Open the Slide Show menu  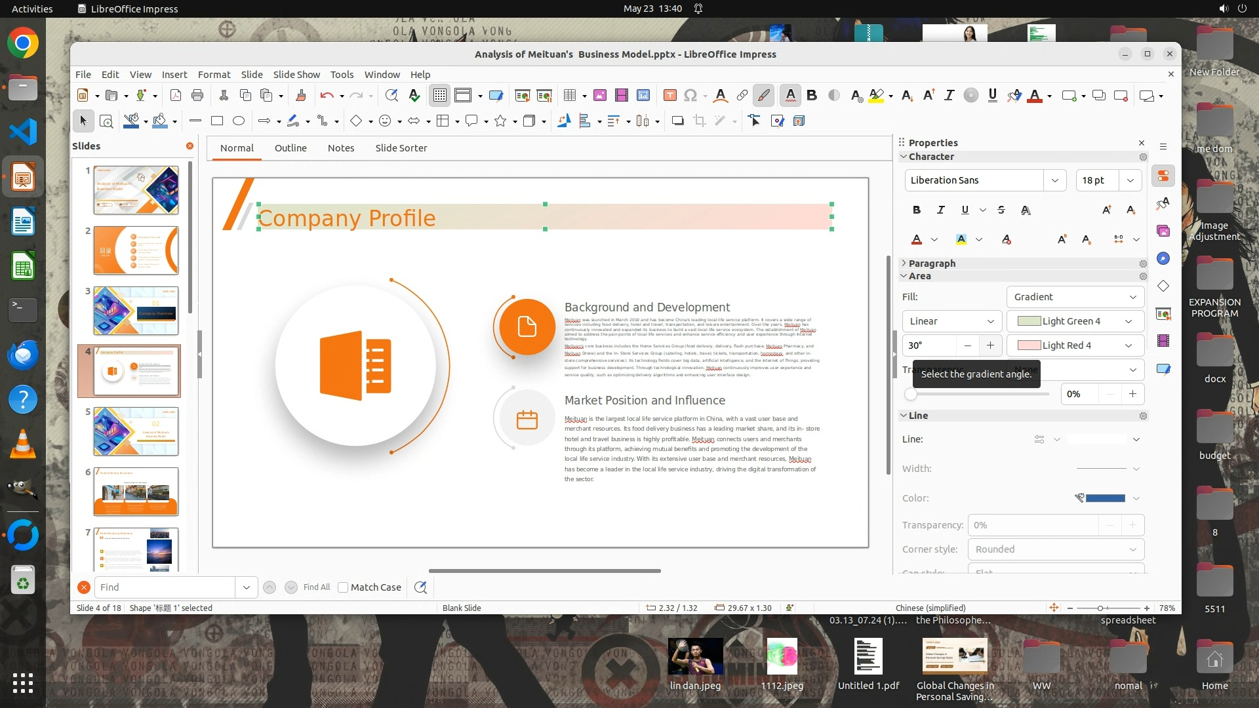tap(296, 75)
